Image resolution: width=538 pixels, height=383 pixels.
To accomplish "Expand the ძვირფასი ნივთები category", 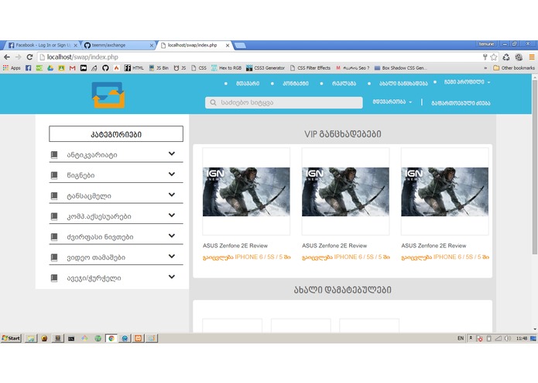I will pos(116,236).
